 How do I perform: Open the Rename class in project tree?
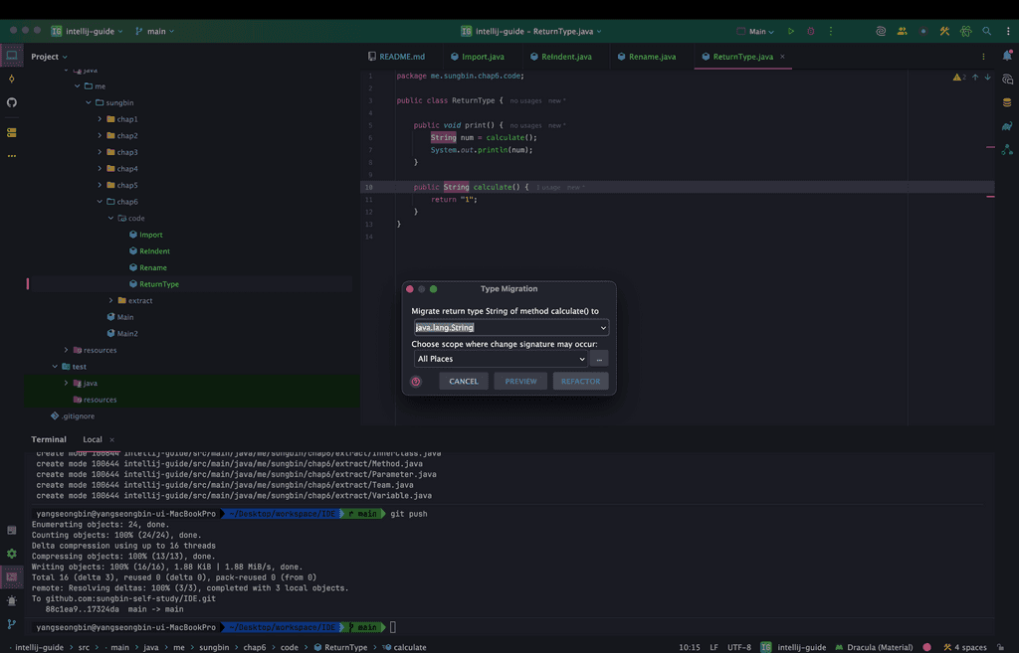point(152,267)
